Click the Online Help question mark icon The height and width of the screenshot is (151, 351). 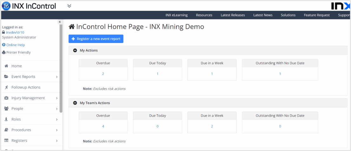(x=3, y=45)
